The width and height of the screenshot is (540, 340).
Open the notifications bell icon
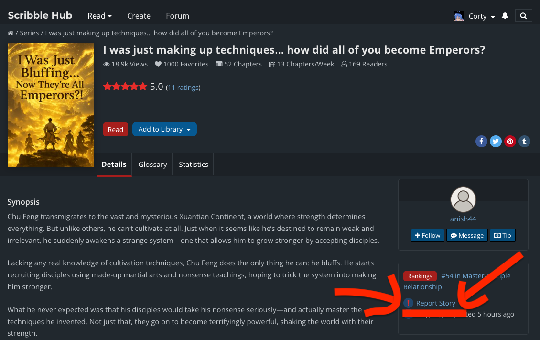505,16
